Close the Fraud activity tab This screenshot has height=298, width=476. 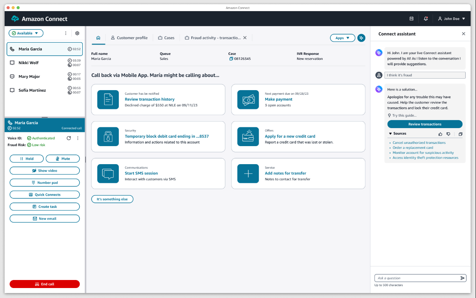tap(245, 38)
